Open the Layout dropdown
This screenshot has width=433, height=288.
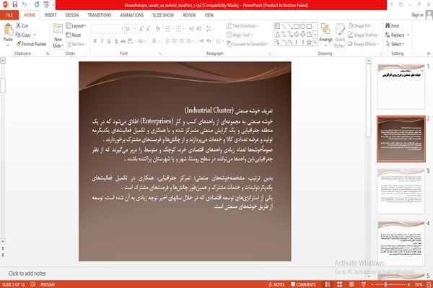[76, 26]
